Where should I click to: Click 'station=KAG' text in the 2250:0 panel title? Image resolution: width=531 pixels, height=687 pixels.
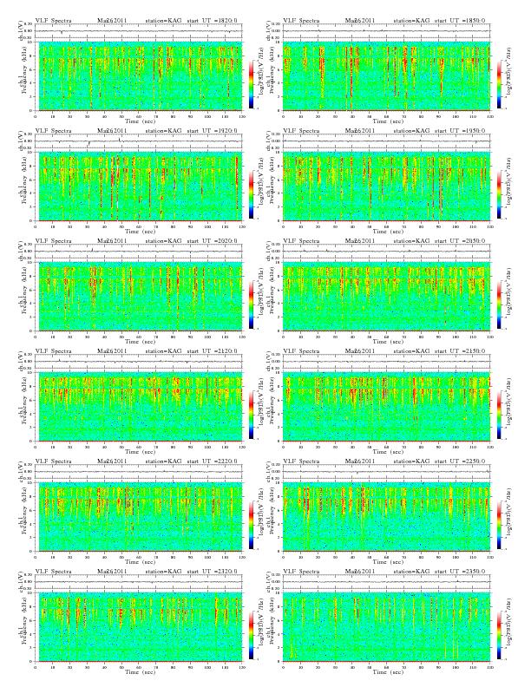tap(411, 461)
